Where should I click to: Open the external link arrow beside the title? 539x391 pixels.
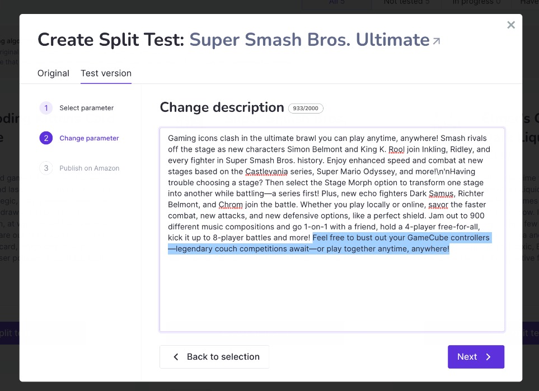coord(436,41)
